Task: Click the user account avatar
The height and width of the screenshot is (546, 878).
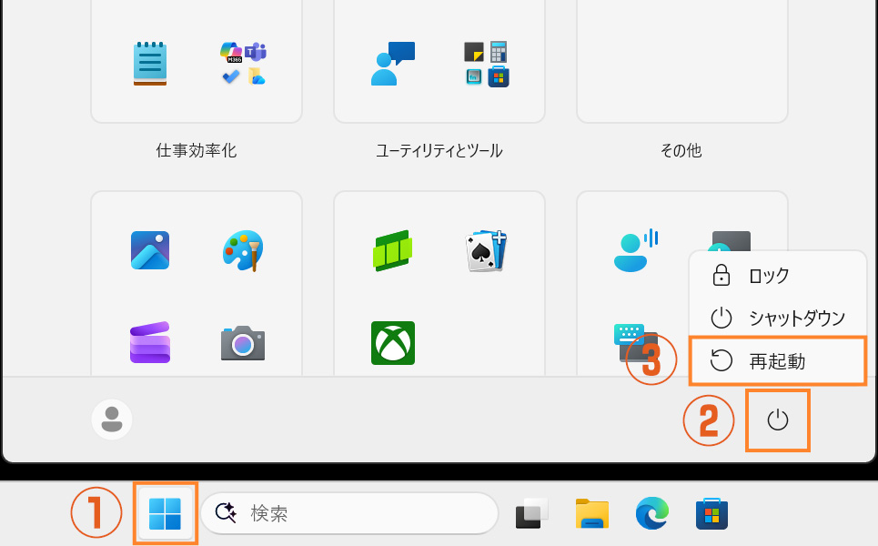Action: click(112, 420)
